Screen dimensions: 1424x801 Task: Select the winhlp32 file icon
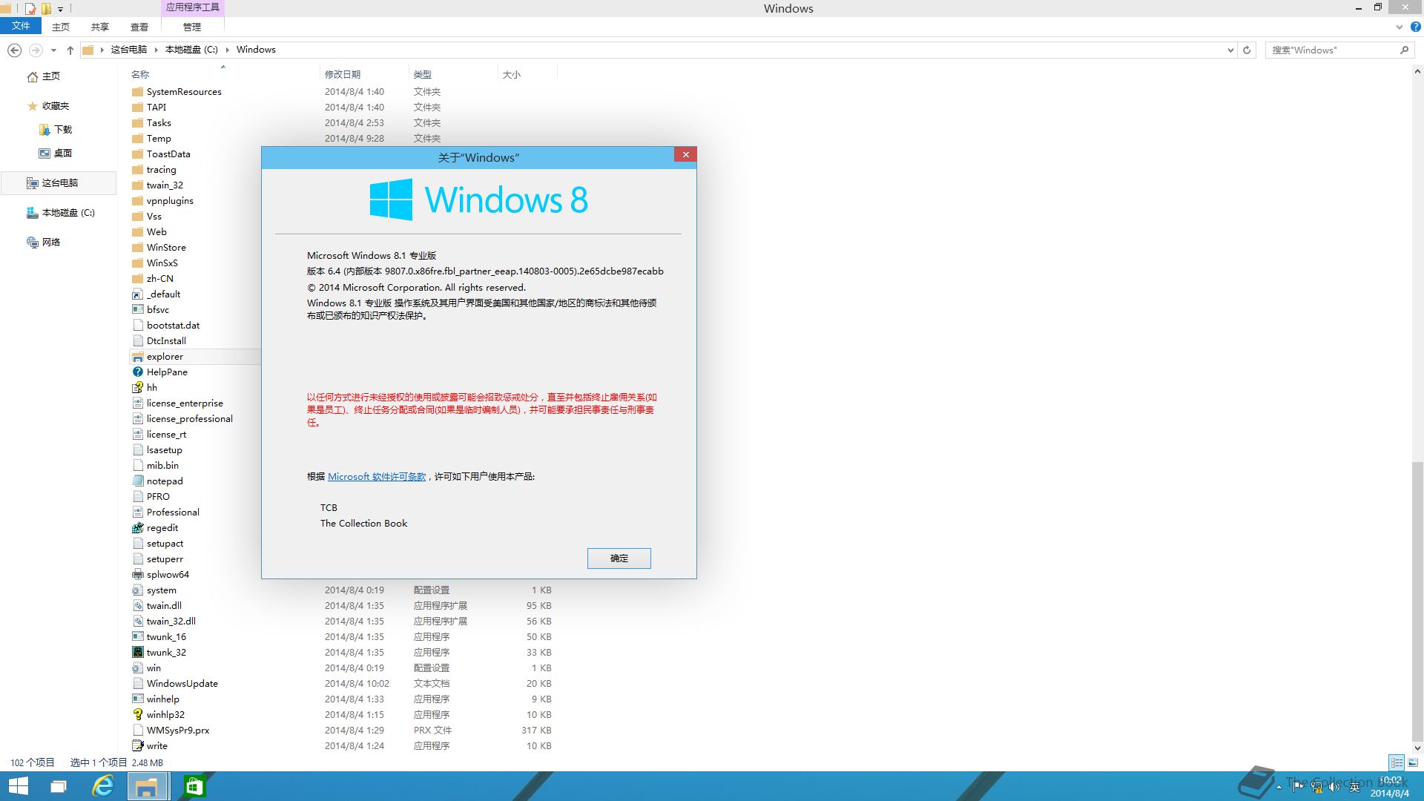[x=137, y=715]
